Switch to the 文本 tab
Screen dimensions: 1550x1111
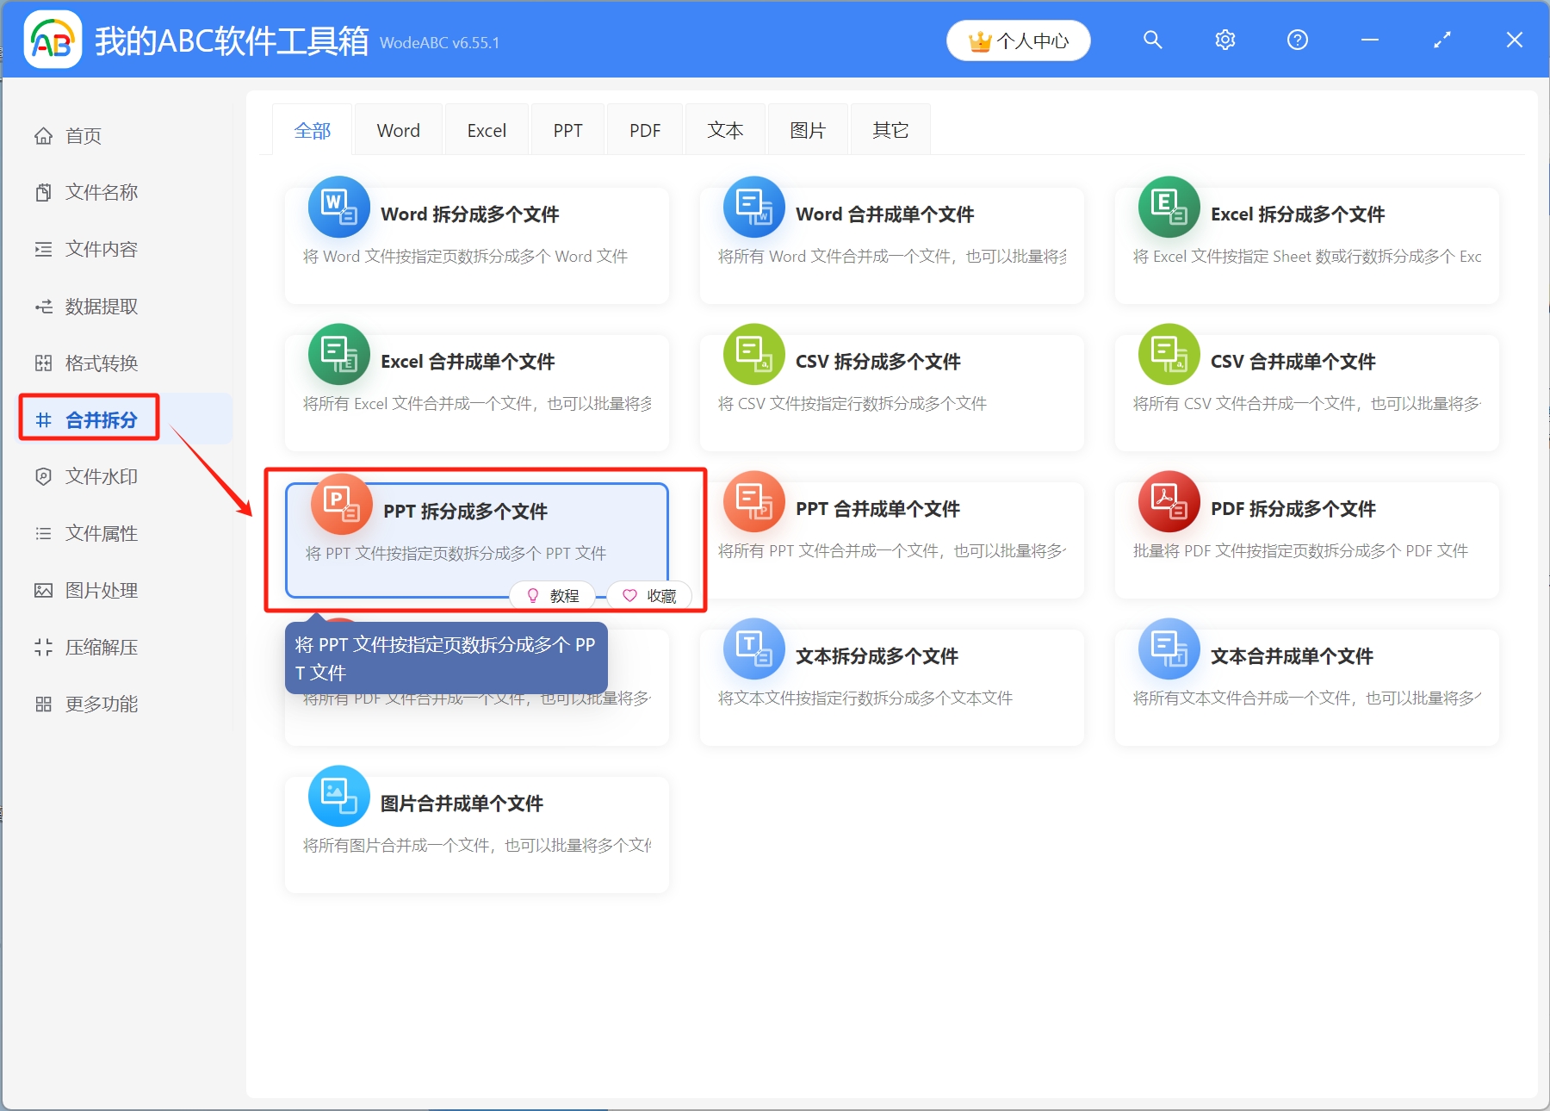coord(725,130)
